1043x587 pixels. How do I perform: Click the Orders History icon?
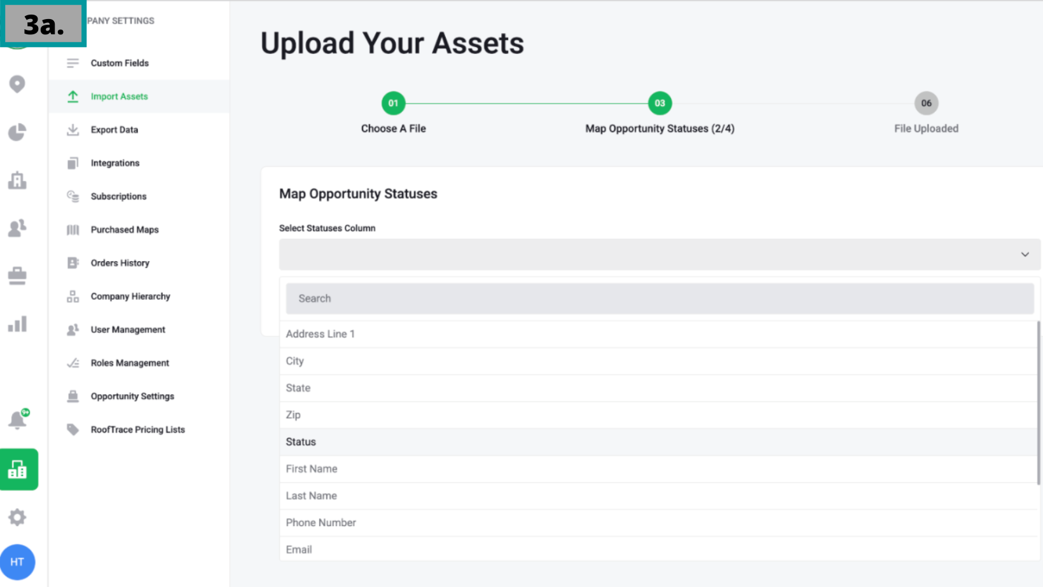(x=73, y=263)
